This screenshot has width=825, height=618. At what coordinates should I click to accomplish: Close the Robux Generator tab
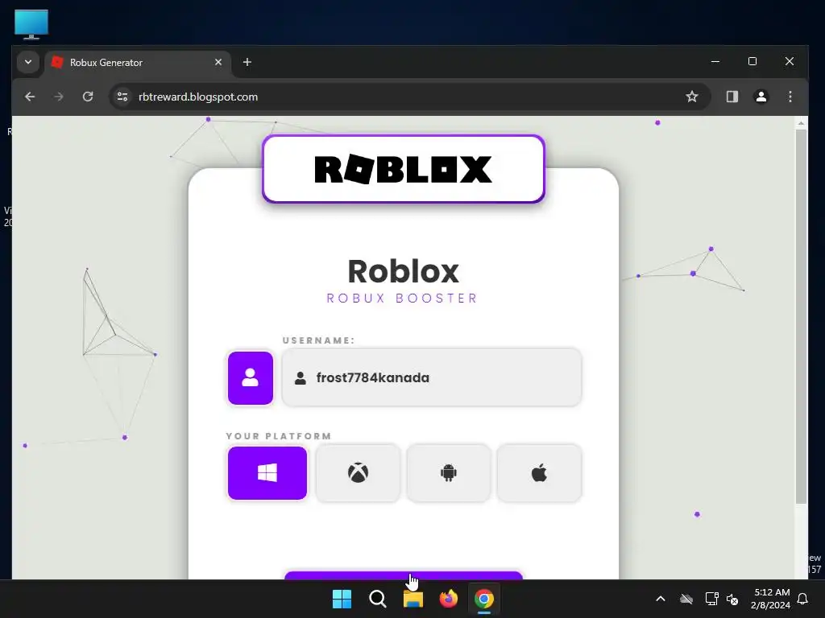[x=218, y=62]
